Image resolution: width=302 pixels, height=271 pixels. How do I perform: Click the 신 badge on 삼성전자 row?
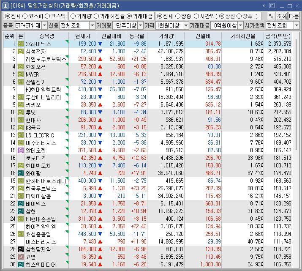tap(21, 52)
